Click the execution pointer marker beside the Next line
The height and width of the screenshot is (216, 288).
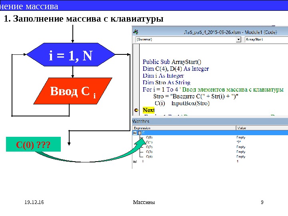pyautogui.click(x=136, y=110)
